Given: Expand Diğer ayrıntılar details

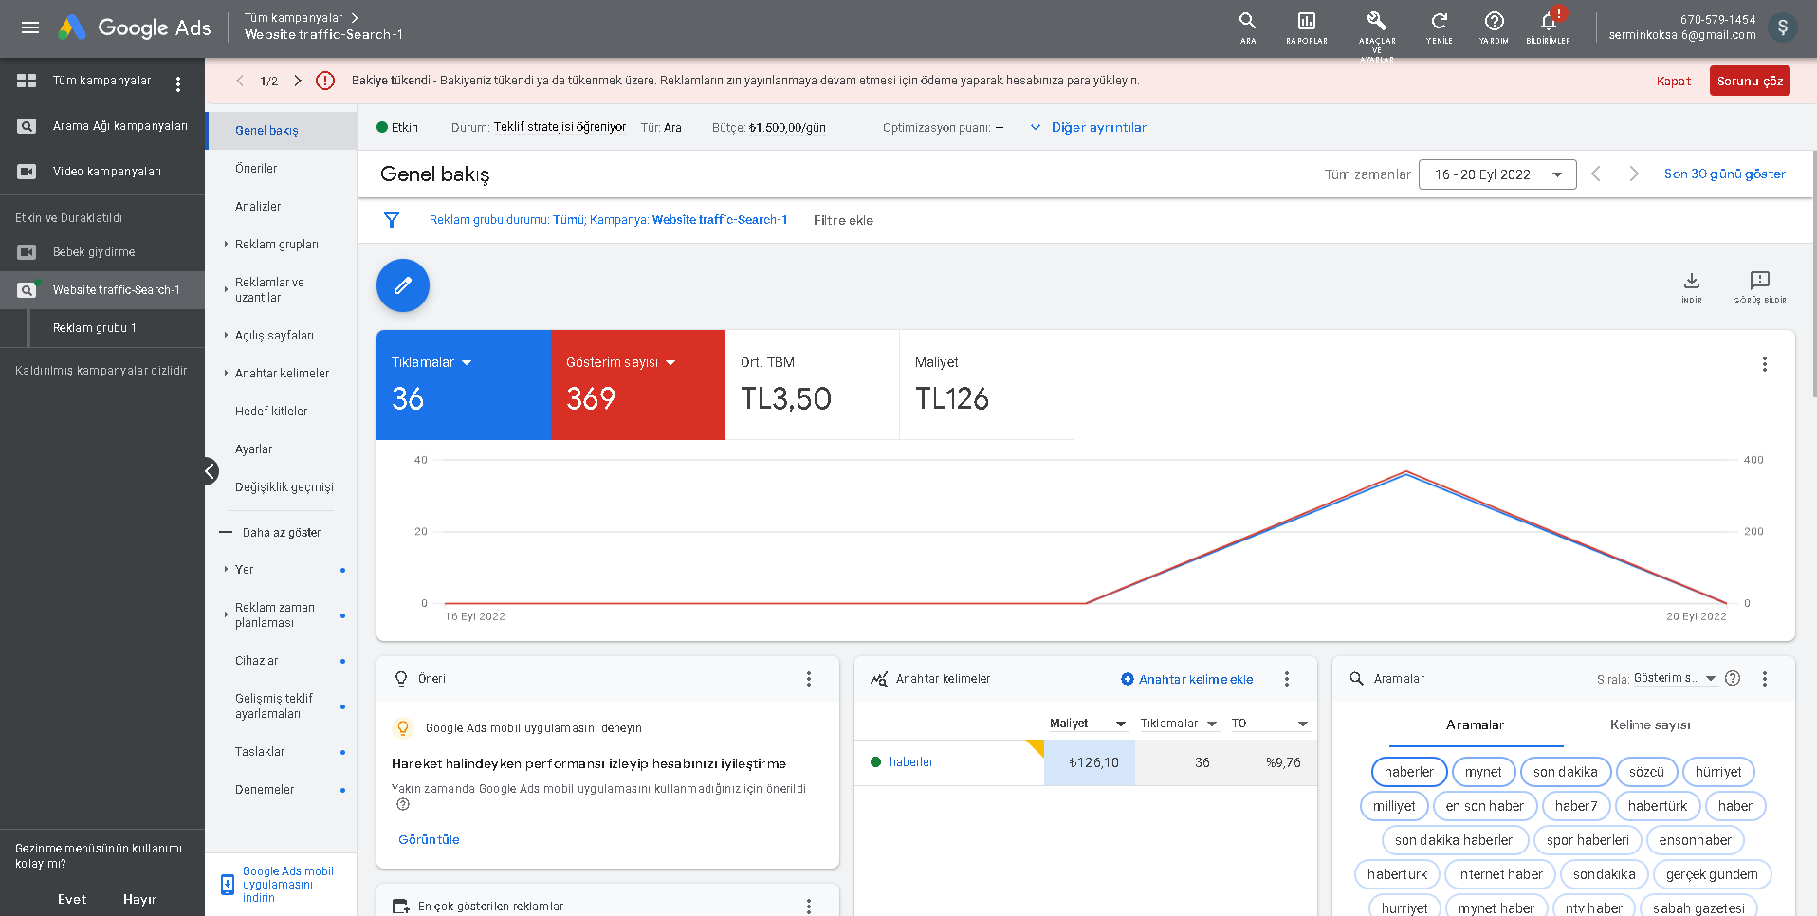Looking at the screenshot, I should point(1089,127).
